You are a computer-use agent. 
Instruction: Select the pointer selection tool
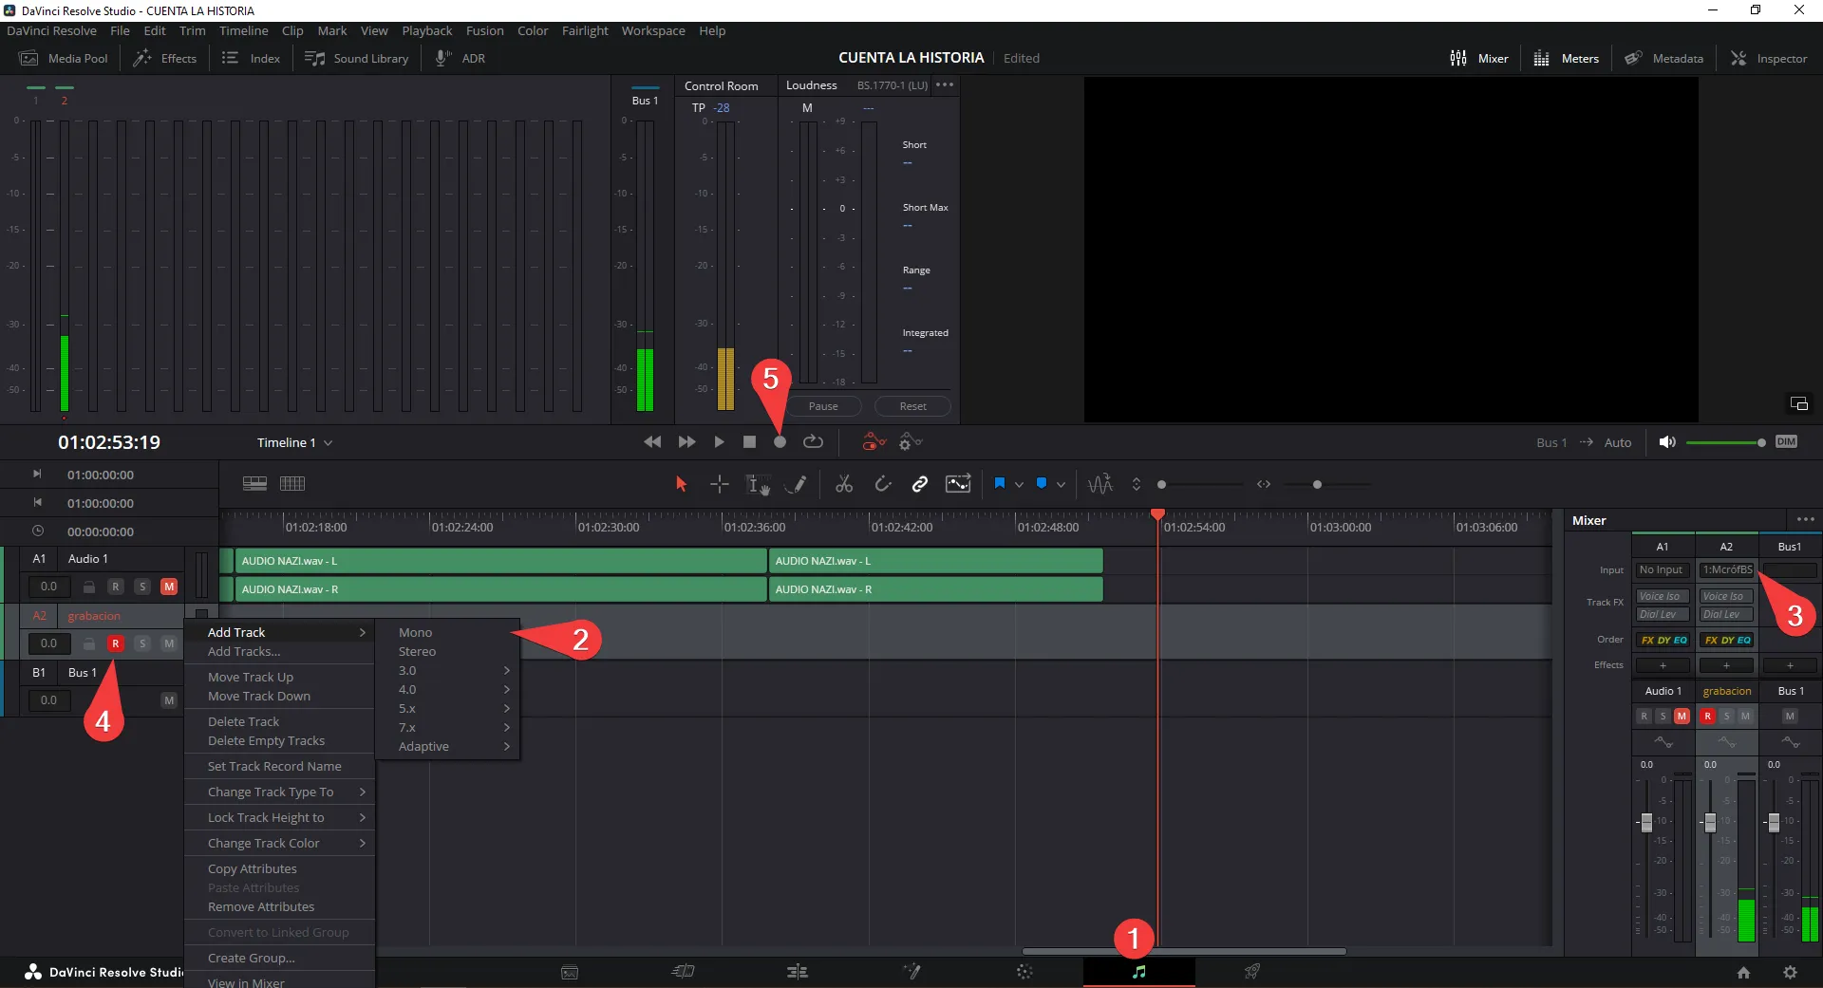[x=681, y=484]
